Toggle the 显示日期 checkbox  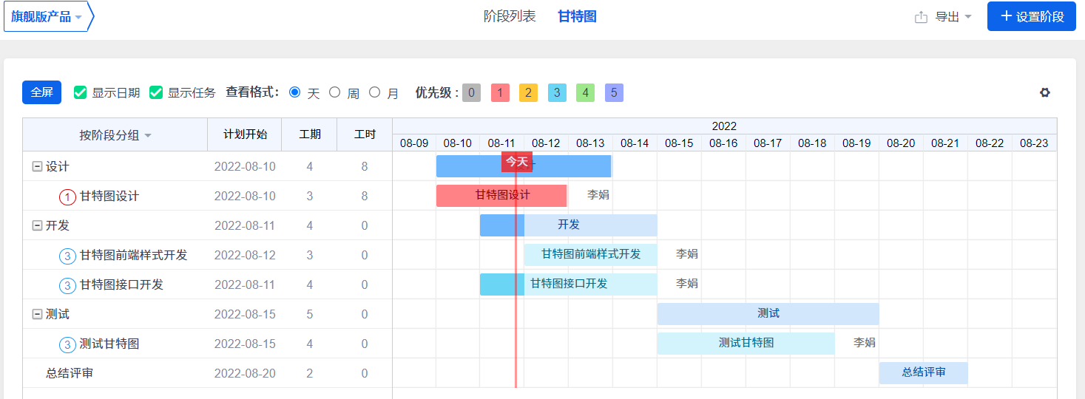[81, 92]
